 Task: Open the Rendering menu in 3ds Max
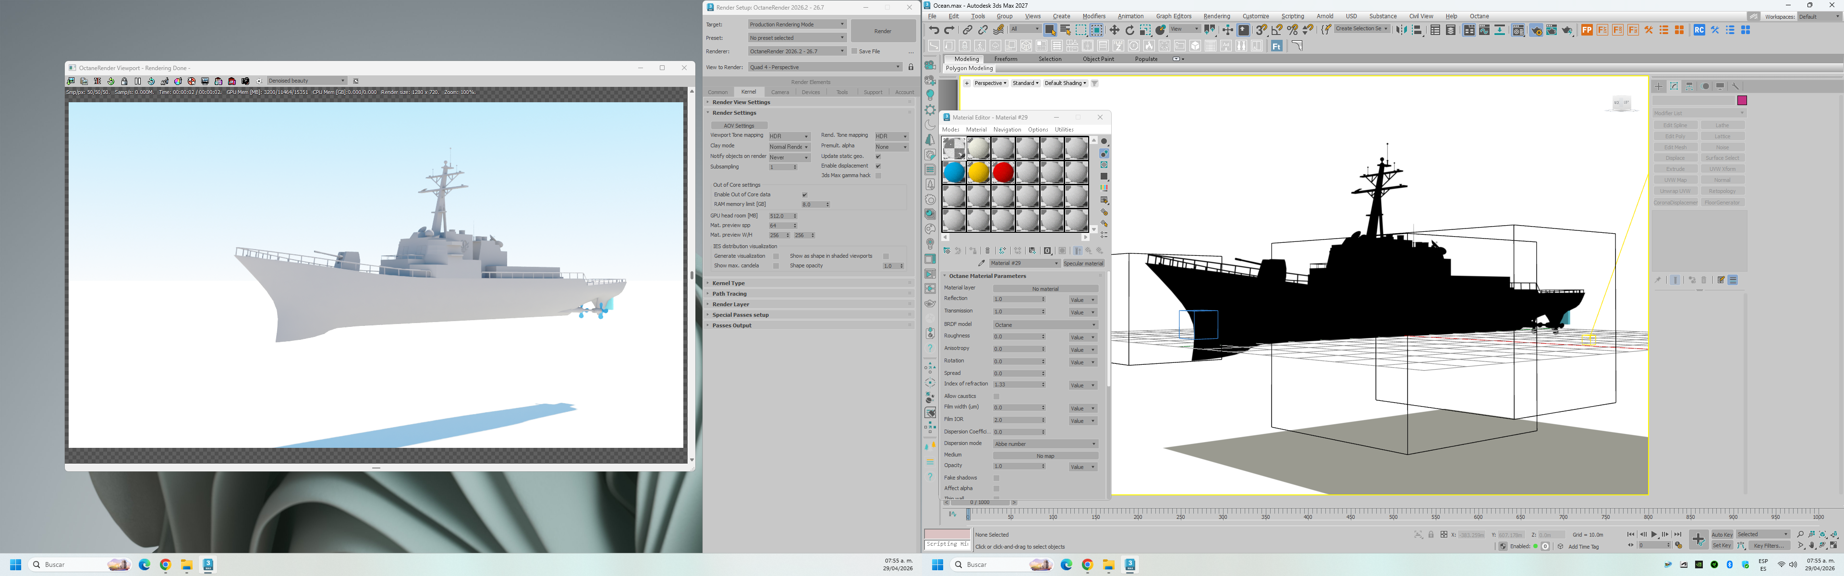click(x=1216, y=16)
